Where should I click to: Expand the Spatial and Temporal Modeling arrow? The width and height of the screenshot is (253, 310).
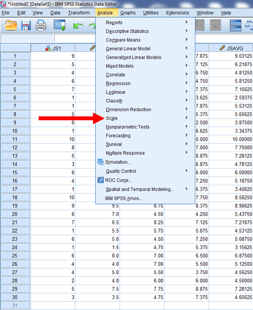pyautogui.click(x=187, y=189)
